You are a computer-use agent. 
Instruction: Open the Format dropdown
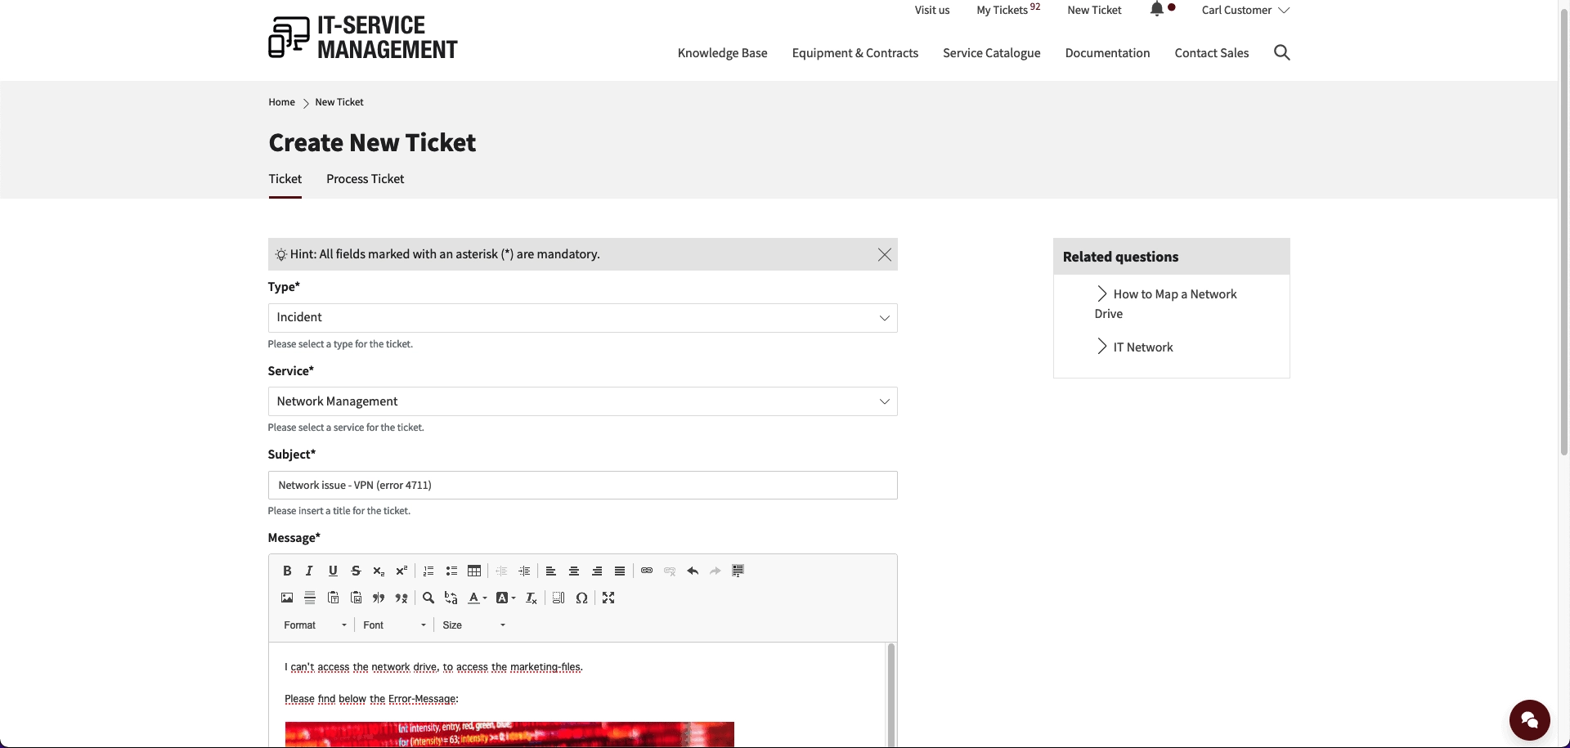point(315,625)
